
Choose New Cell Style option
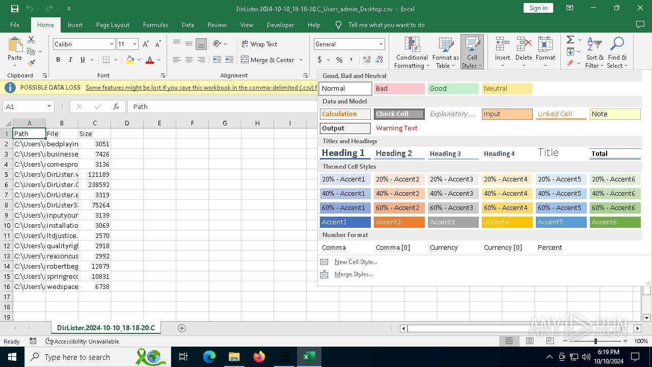click(356, 262)
